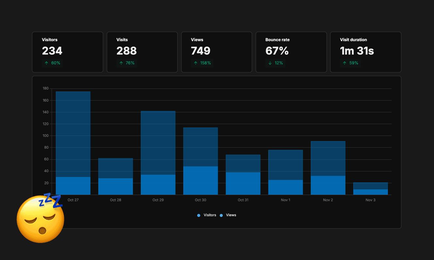The width and height of the screenshot is (434, 260).
Task: Click the up arrow beside 76% in Visits
Action: (121, 63)
